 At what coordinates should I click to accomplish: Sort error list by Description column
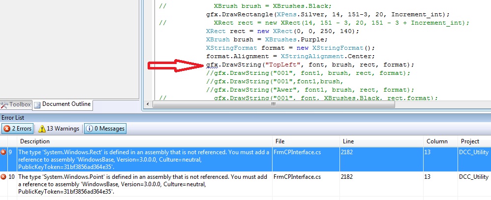pos(145,141)
